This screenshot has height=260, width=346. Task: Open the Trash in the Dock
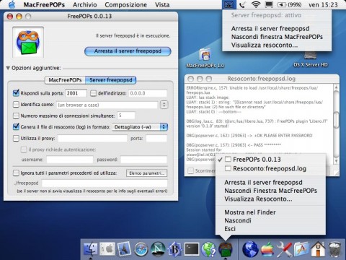[x=334, y=249]
